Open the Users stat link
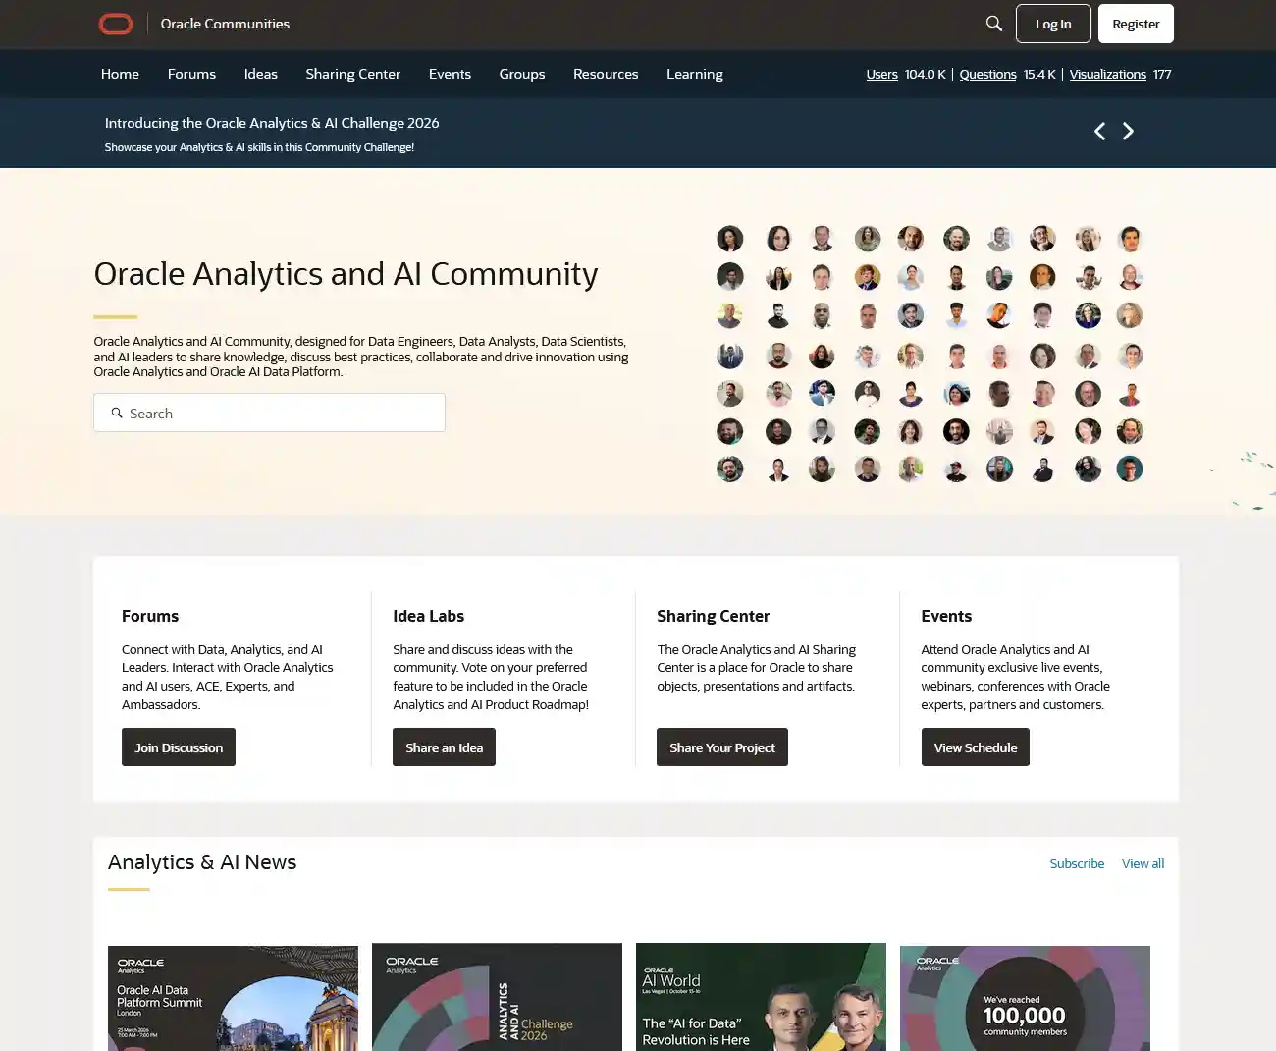This screenshot has width=1276, height=1051. coord(881,75)
